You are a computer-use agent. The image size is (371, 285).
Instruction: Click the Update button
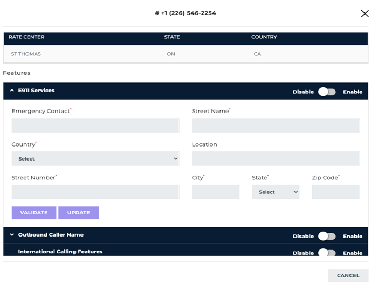tap(78, 213)
